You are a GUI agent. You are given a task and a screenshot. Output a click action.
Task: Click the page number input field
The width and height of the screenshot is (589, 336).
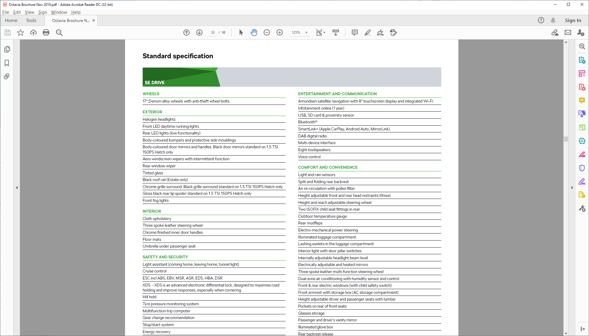click(x=213, y=33)
